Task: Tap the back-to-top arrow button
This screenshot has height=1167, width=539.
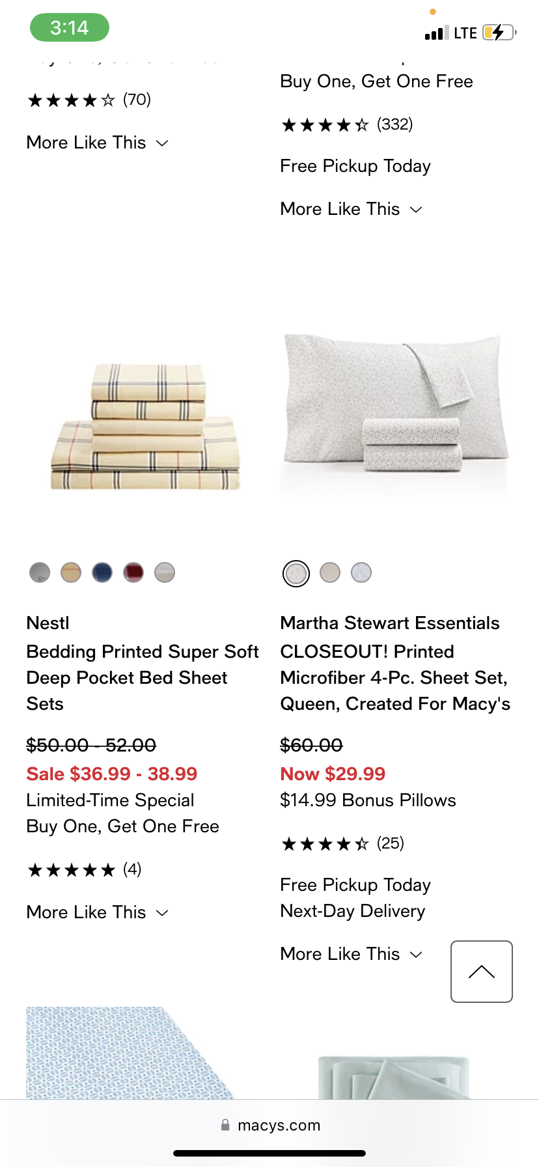Action: pyautogui.click(x=481, y=971)
